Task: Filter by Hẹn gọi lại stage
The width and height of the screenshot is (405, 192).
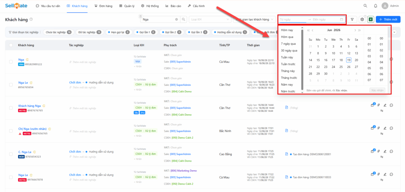Action: click(x=119, y=32)
